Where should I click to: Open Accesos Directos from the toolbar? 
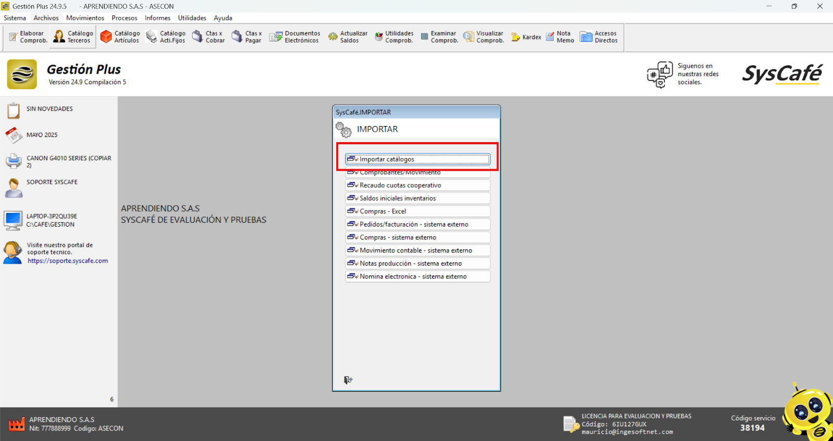599,37
